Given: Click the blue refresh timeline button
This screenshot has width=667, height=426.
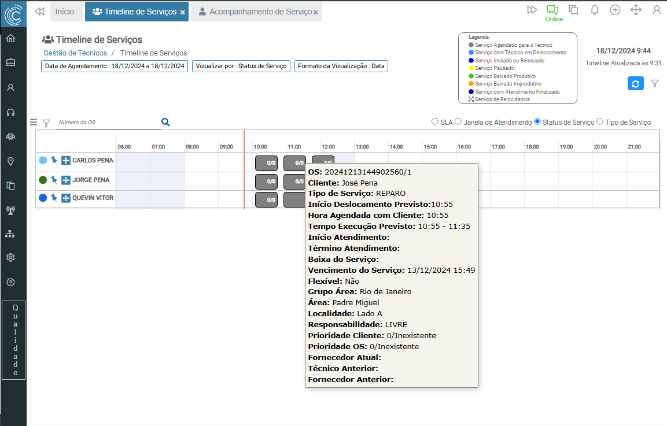Looking at the screenshot, I should click(x=635, y=83).
